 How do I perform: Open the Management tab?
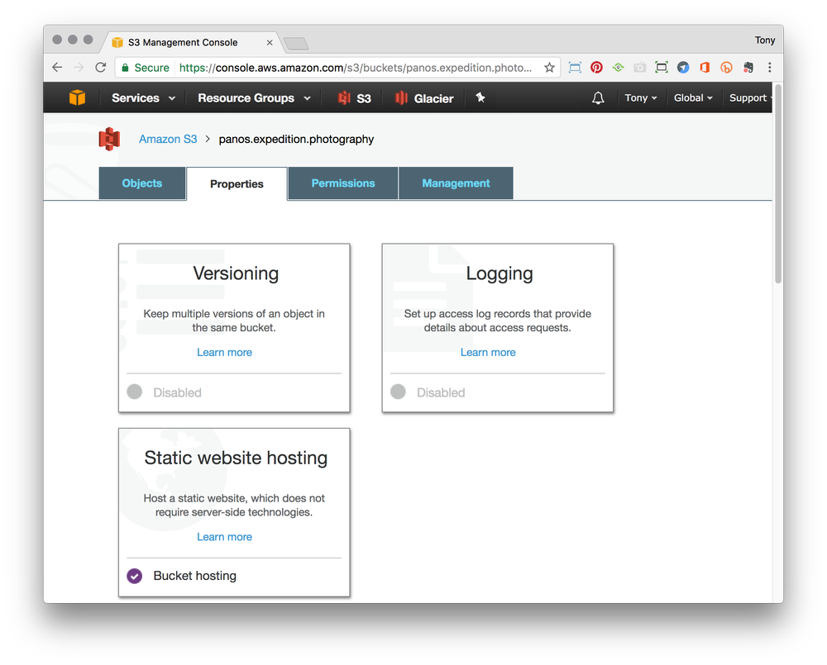click(456, 183)
